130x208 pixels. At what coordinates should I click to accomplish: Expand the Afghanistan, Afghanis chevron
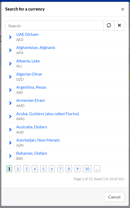(10, 50)
